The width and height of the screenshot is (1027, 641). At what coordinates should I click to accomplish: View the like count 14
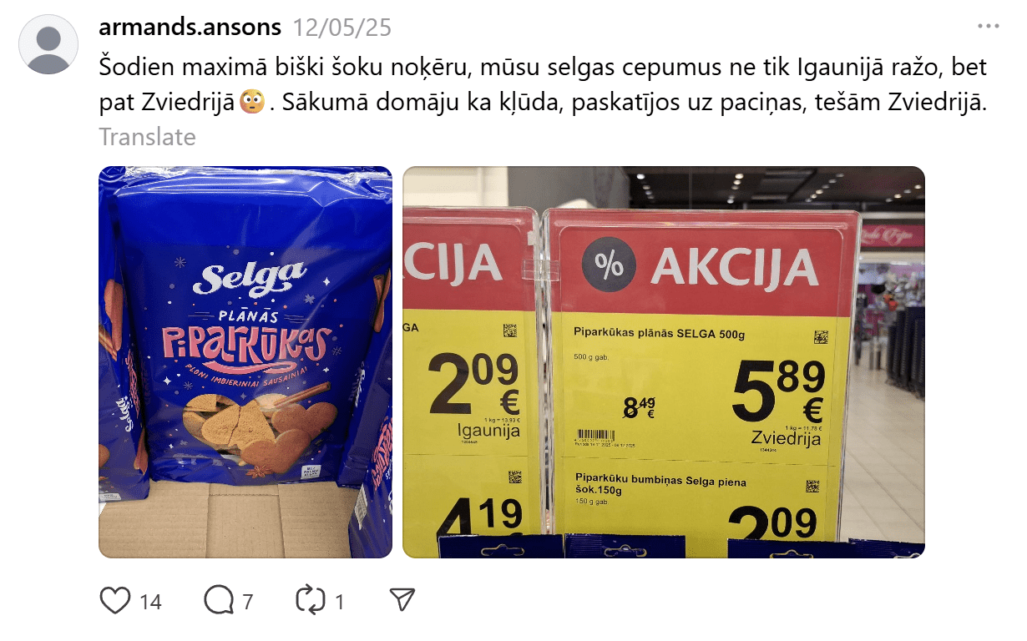(150, 601)
